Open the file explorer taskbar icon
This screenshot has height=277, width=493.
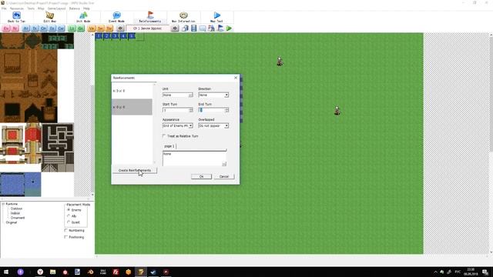53,272
